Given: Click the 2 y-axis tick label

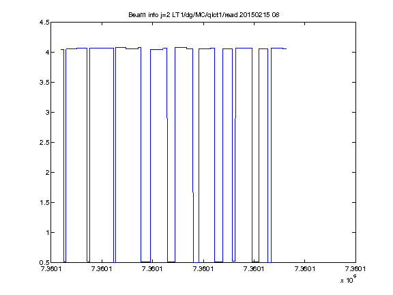Looking at the screenshot, I should (x=47, y=172).
